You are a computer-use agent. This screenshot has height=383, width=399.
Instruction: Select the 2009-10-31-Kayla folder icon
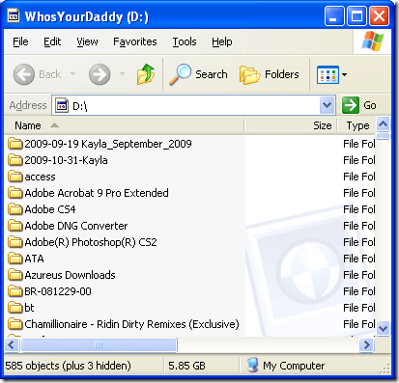[x=15, y=160]
